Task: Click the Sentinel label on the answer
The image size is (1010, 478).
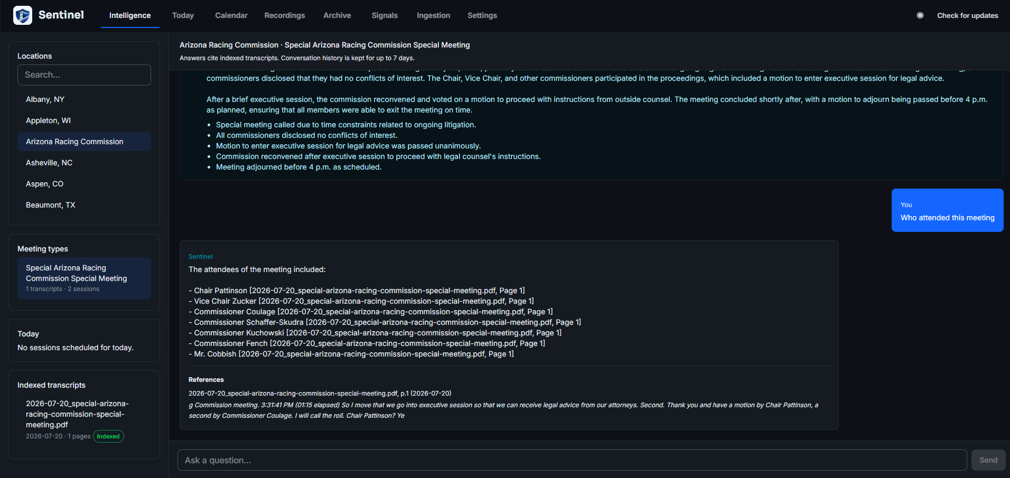Action: click(x=200, y=257)
